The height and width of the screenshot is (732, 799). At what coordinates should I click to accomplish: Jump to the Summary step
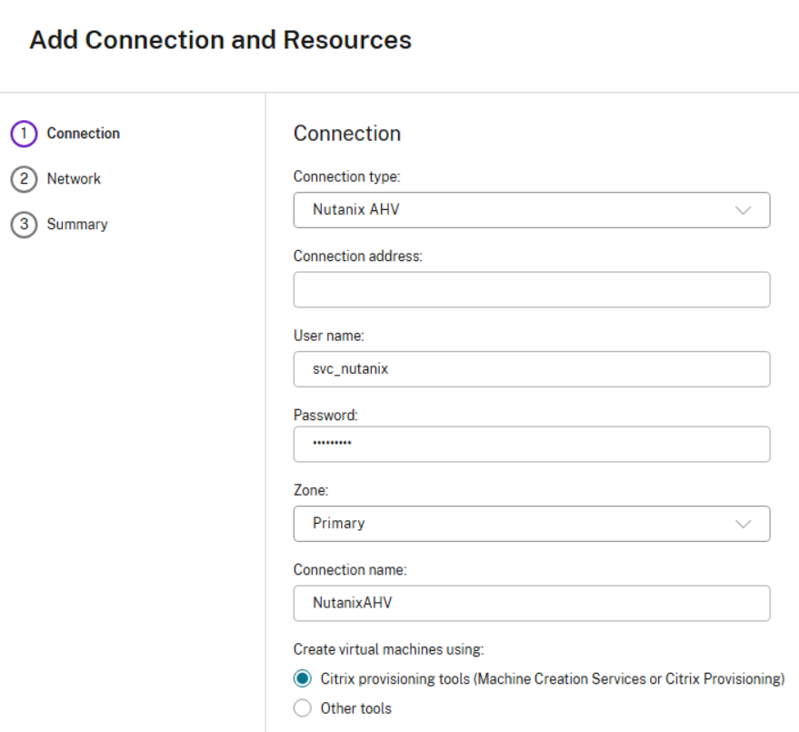click(x=77, y=225)
